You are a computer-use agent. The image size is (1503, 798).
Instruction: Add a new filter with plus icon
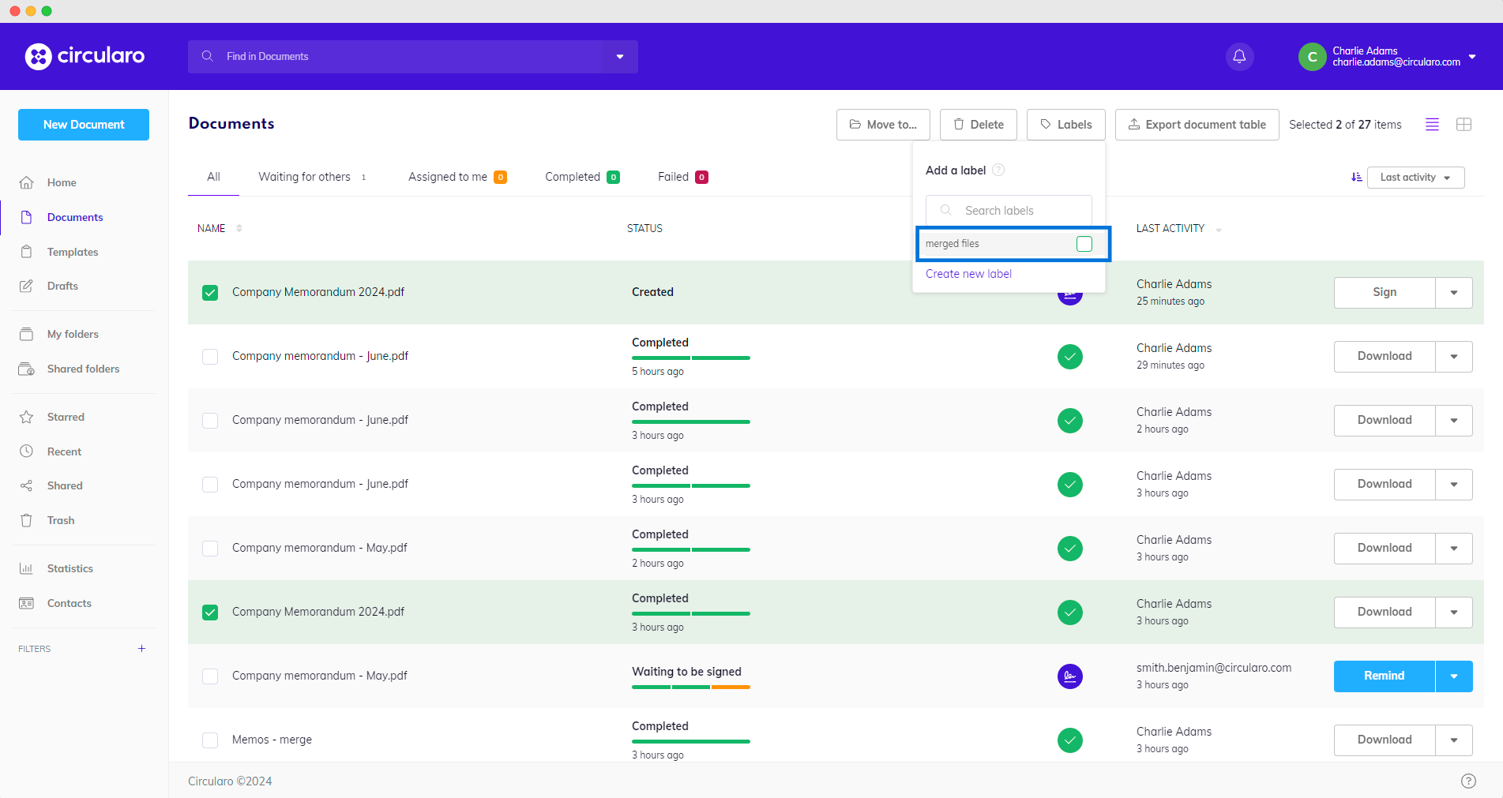[x=142, y=649]
